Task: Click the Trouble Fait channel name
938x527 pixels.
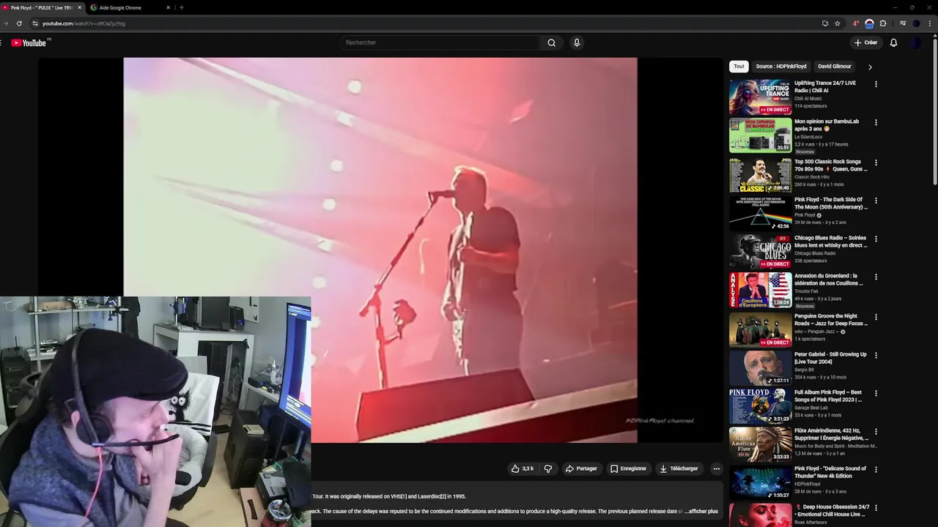Action: [806, 291]
